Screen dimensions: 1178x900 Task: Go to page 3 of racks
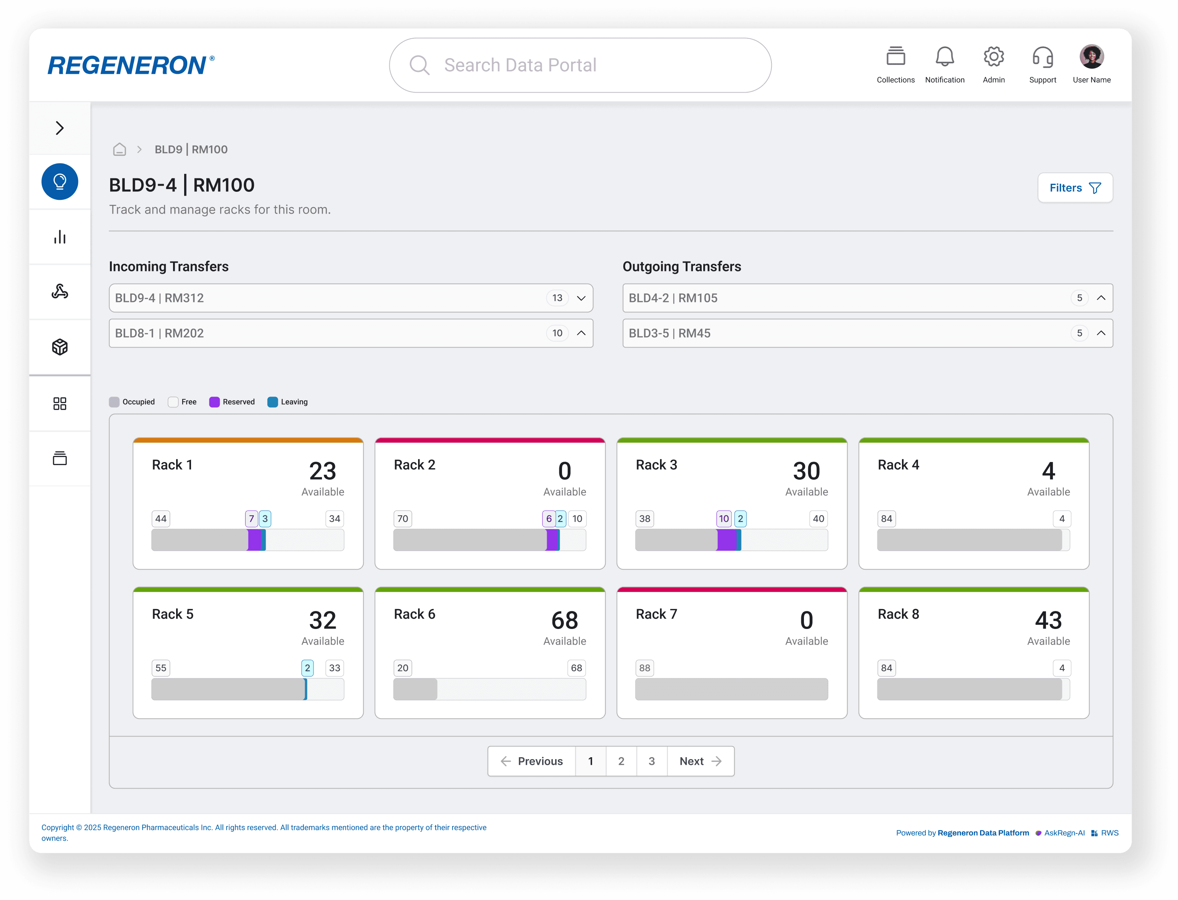pos(652,761)
